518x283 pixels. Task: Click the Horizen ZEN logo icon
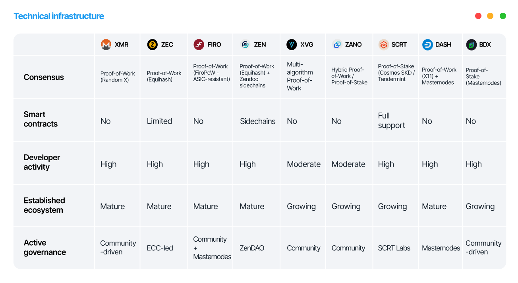(x=245, y=45)
